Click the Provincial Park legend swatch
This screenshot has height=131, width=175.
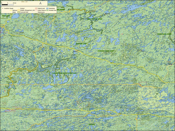[x=19, y=12]
